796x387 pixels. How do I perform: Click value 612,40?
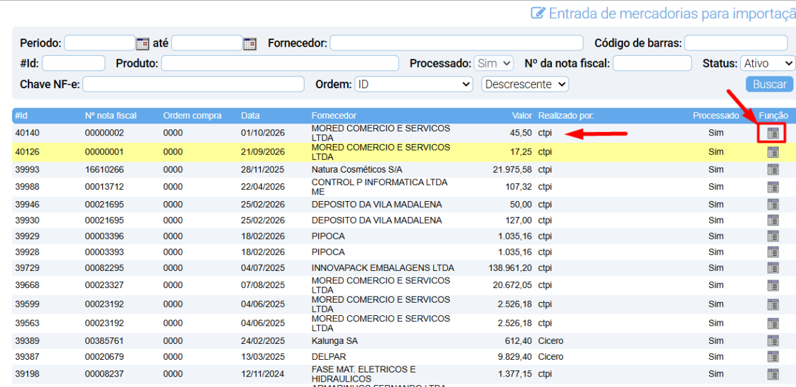[518, 341]
